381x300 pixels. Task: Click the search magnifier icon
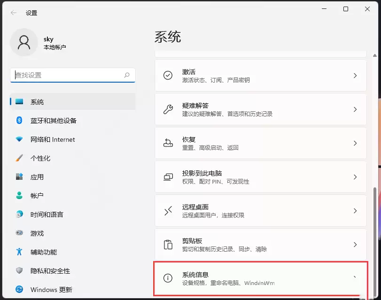127,75
